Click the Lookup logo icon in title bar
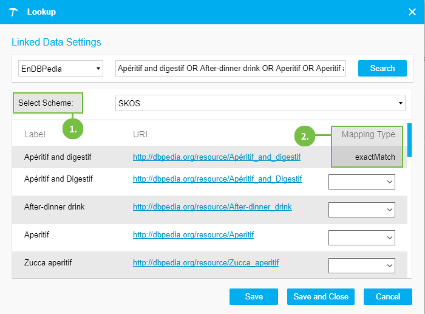The width and height of the screenshot is (425, 314). (x=15, y=12)
